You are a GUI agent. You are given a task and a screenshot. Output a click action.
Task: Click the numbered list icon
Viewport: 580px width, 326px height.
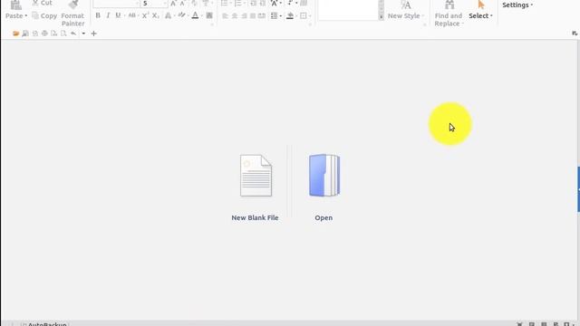(237, 4)
